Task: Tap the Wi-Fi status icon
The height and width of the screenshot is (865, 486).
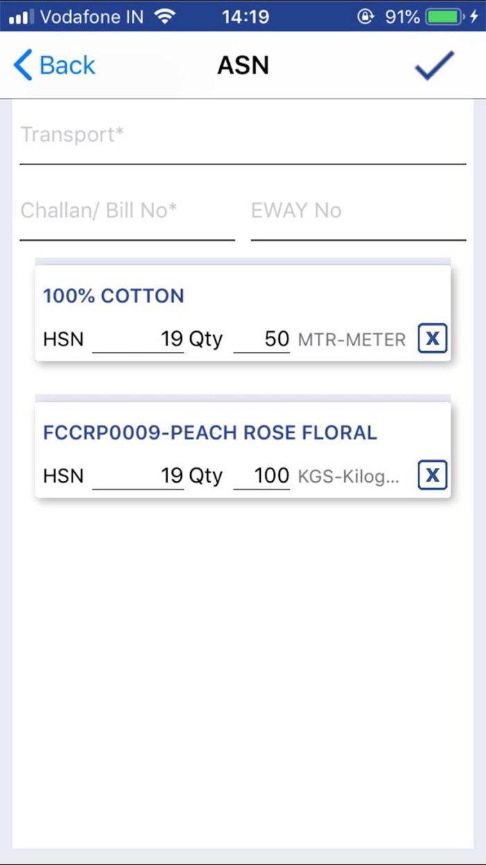Action: pos(165,16)
